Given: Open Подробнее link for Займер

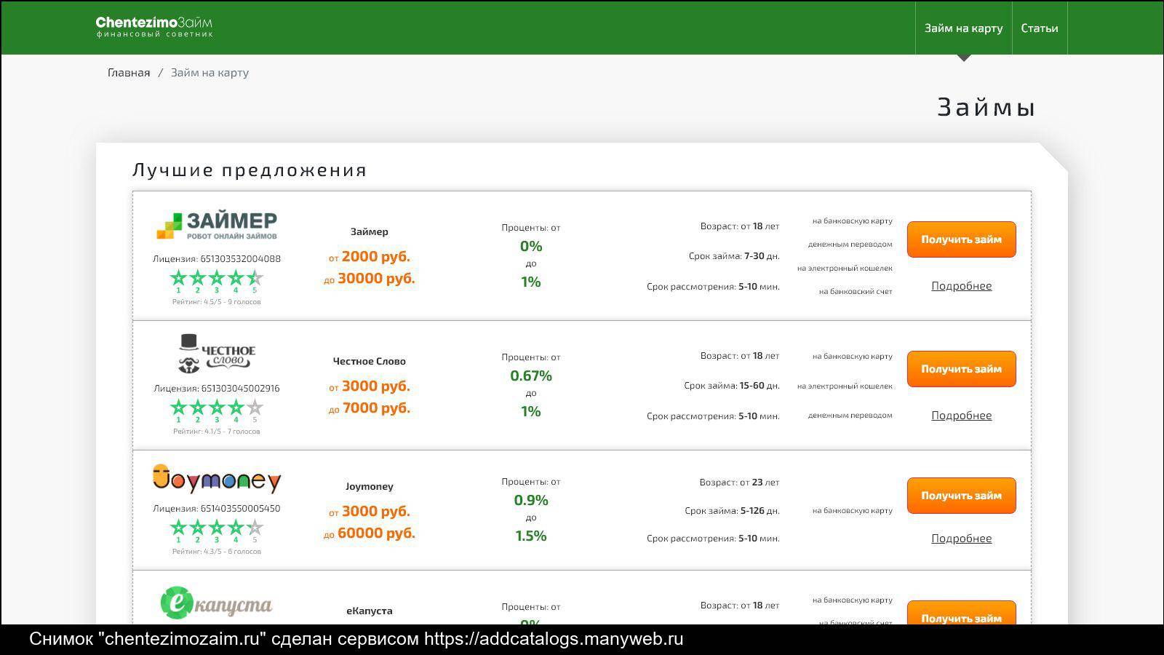Looking at the screenshot, I should 961,286.
